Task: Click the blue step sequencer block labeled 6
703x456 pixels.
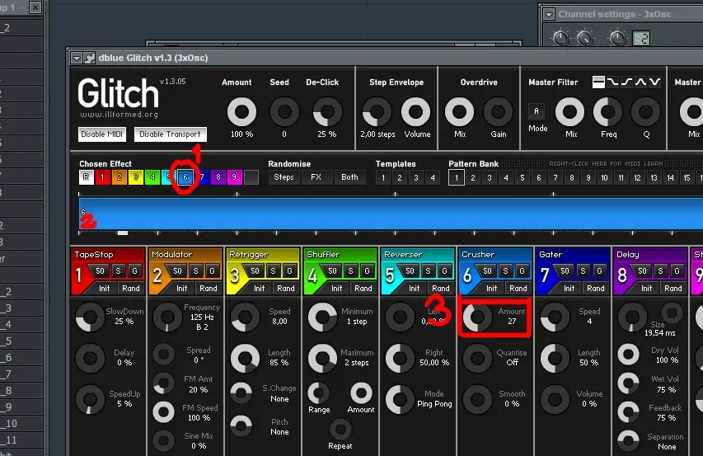Action: pos(391,213)
